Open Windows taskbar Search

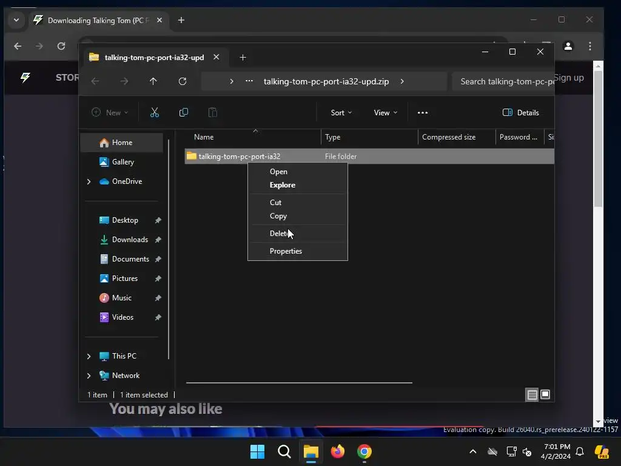[284, 451]
